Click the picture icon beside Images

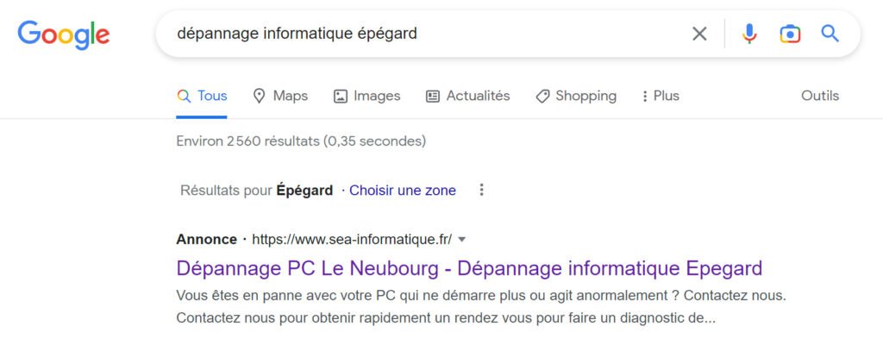pyautogui.click(x=340, y=97)
